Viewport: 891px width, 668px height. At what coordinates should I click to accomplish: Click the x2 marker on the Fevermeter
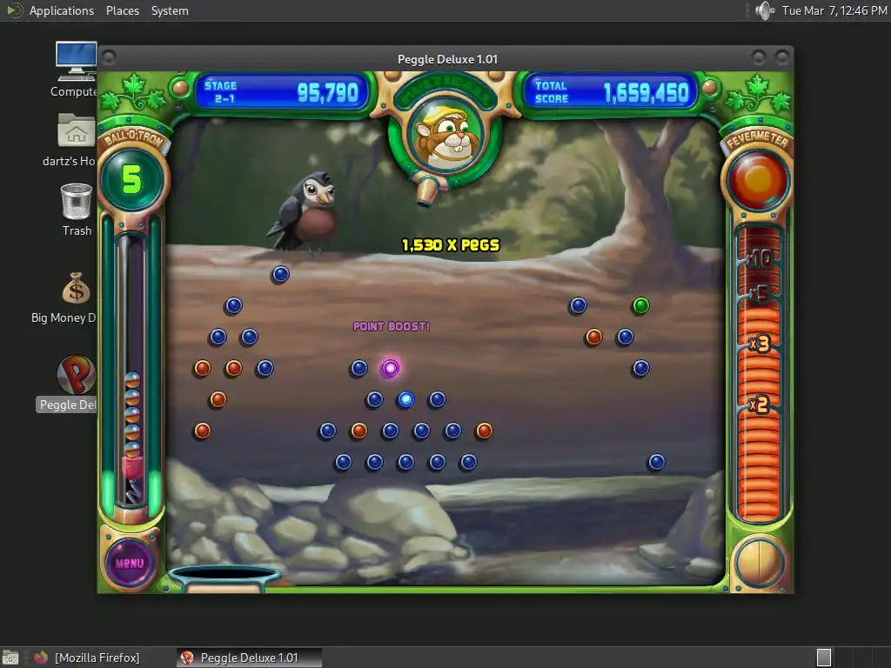pyautogui.click(x=759, y=405)
